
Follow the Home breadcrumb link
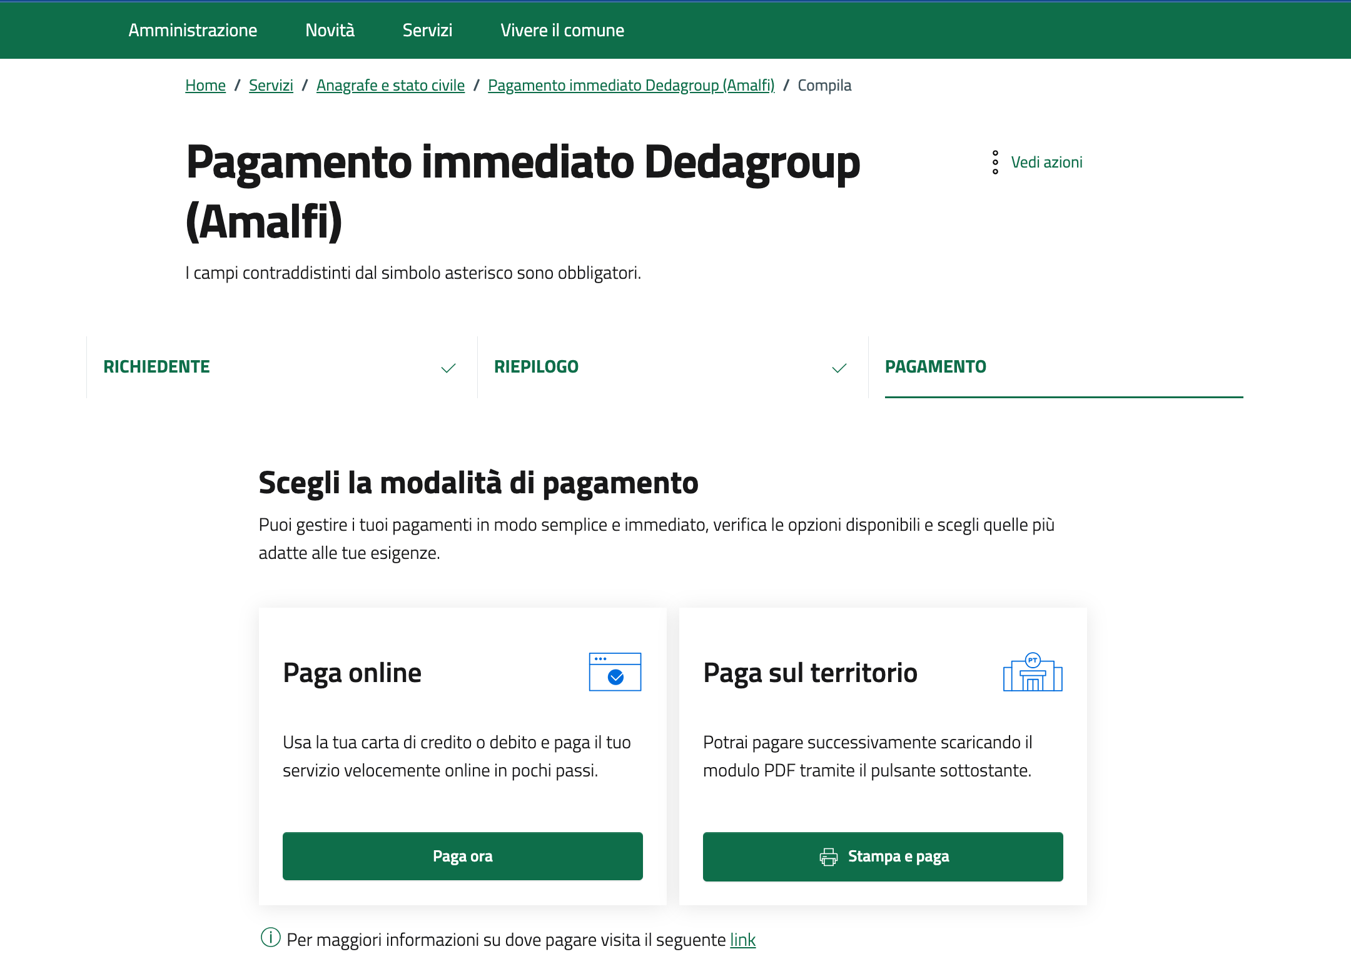[x=205, y=85]
